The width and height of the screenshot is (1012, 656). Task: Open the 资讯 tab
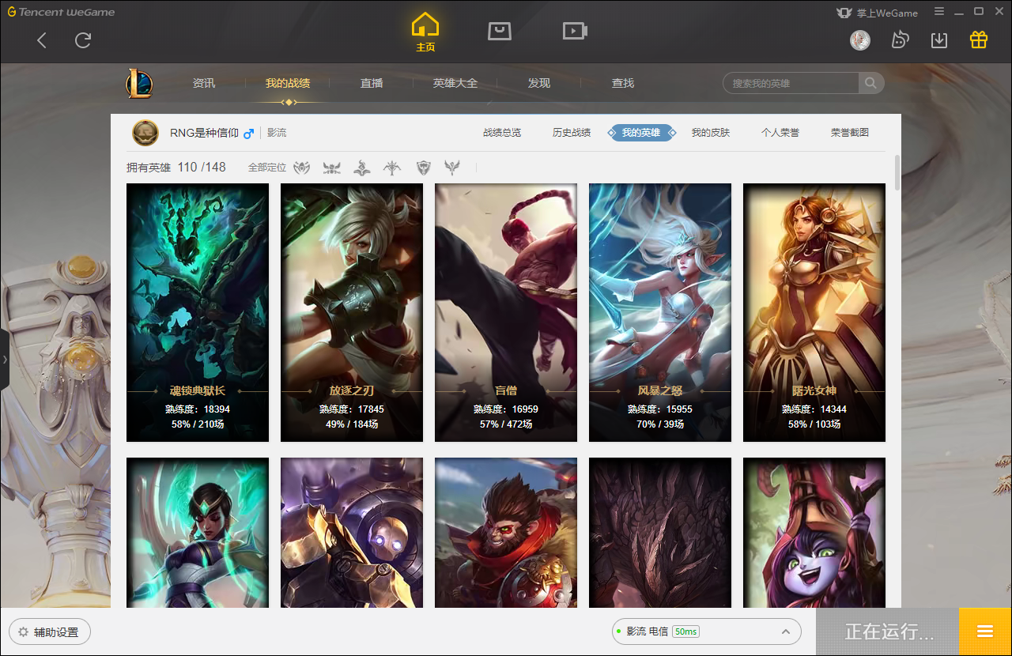click(203, 83)
